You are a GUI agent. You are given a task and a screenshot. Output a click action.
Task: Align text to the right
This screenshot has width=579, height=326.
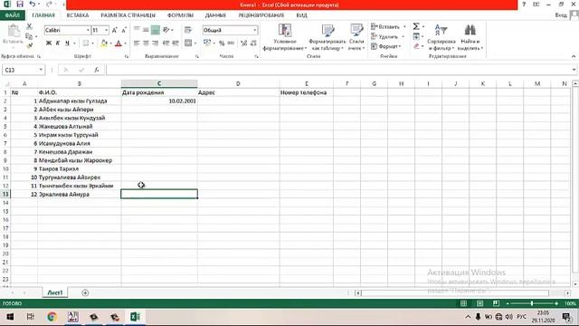[156, 43]
